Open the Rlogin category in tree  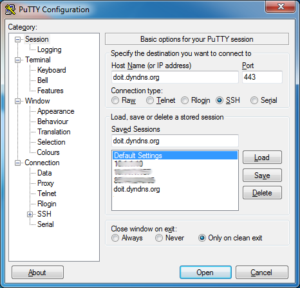[47, 204]
